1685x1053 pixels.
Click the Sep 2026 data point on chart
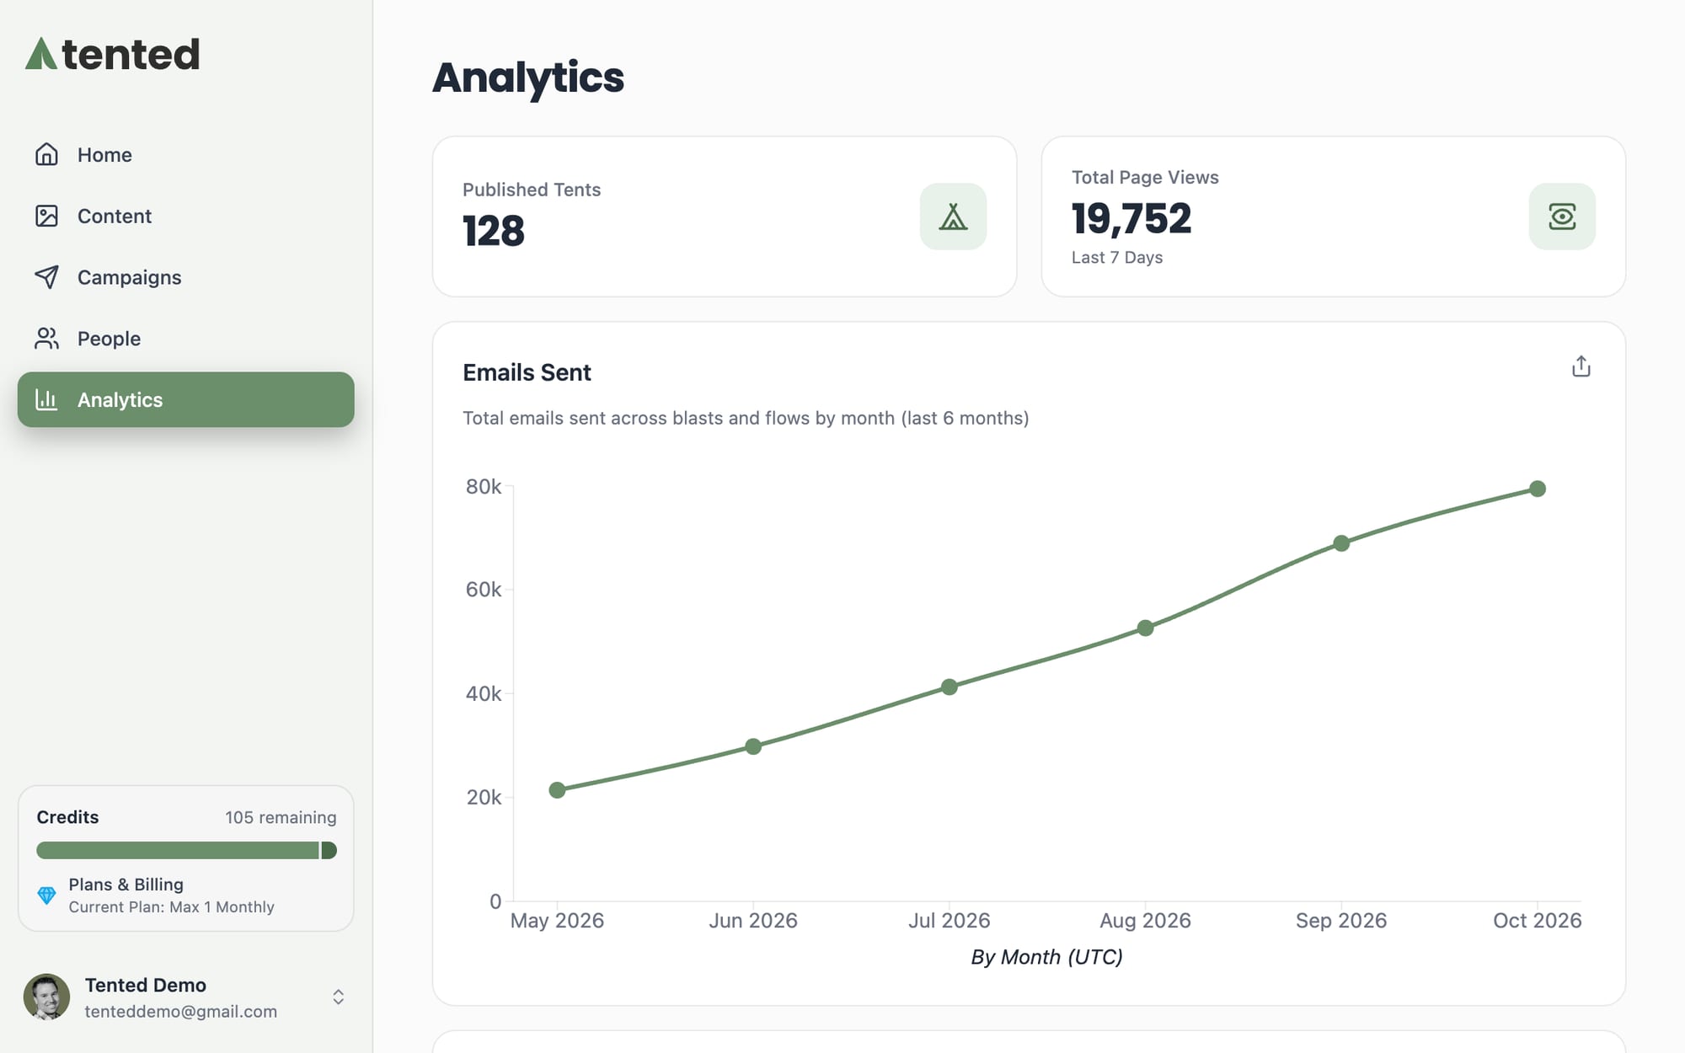tap(1341, 543)
